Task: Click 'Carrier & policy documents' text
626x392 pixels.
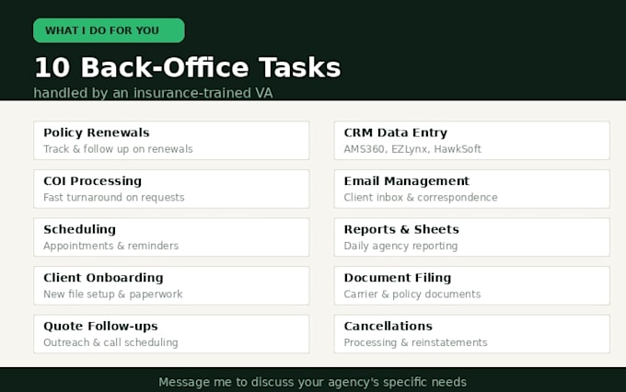Action: (x=412, y=294)
